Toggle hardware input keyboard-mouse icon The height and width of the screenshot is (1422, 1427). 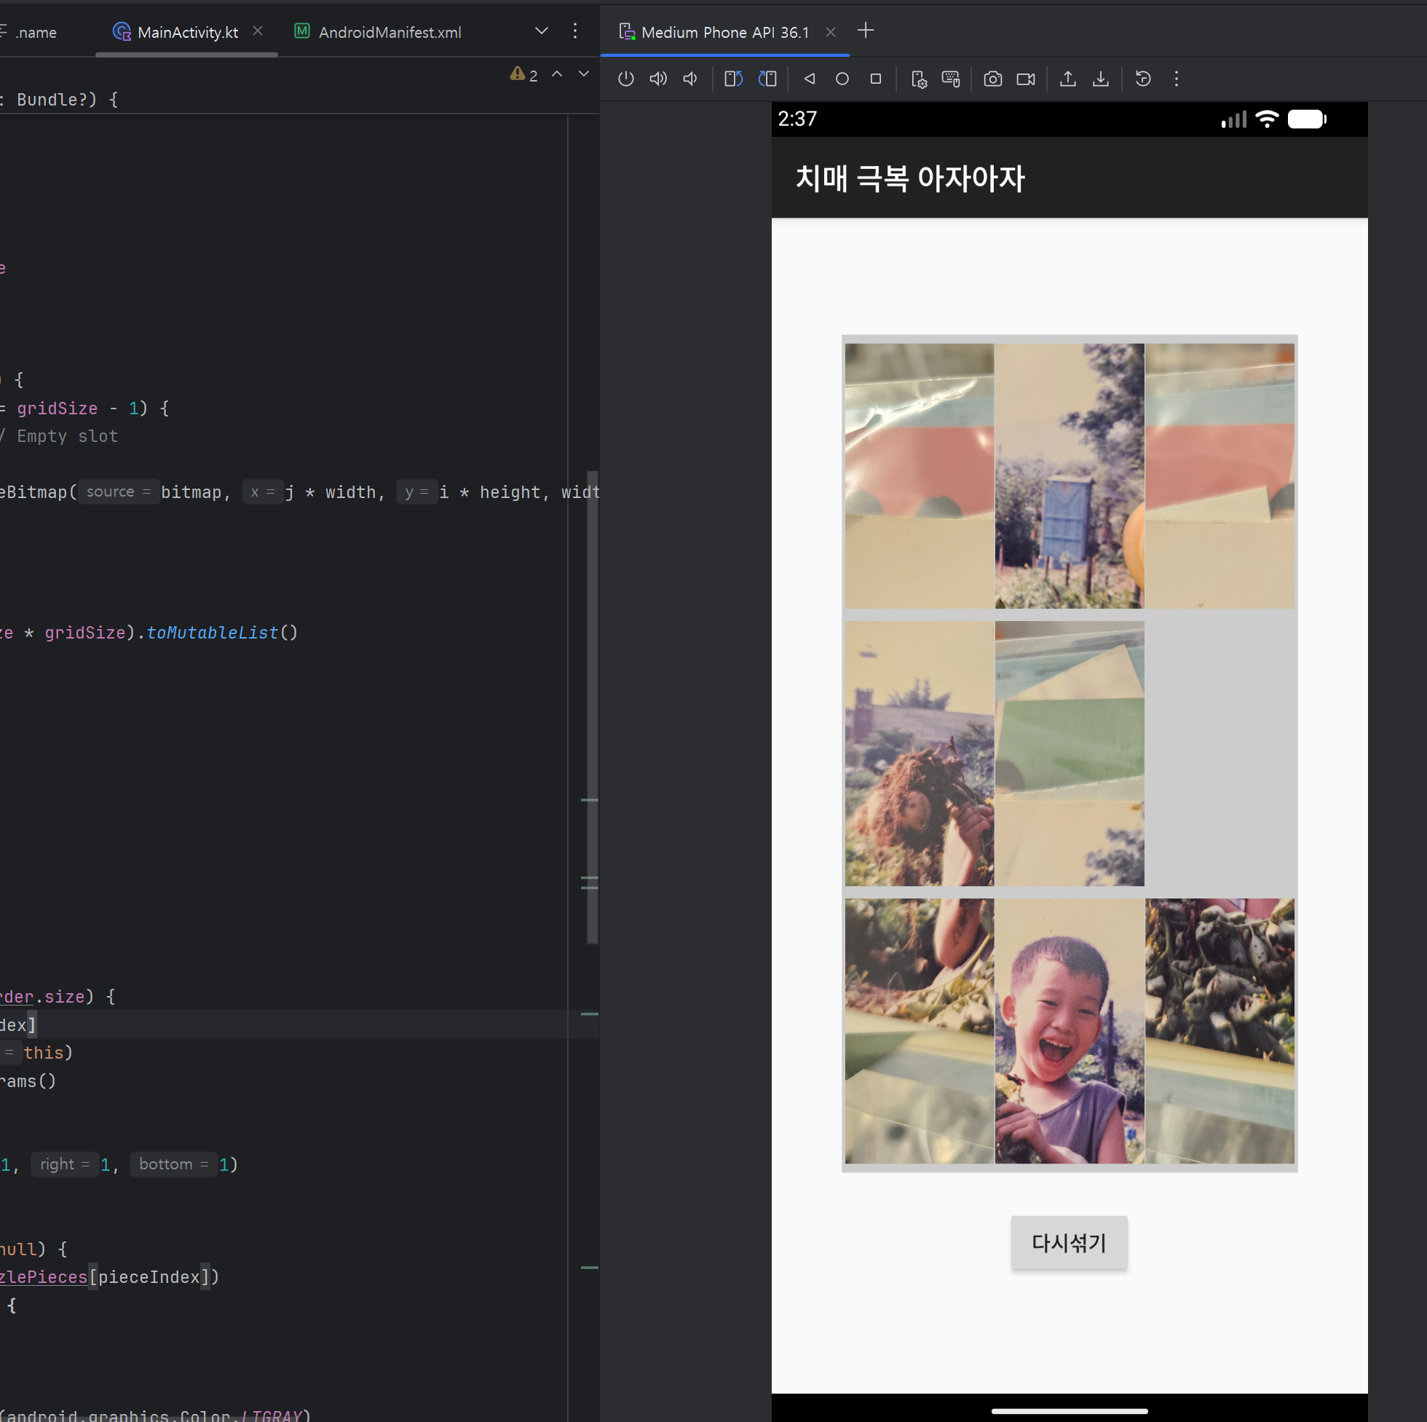point(951,79)
